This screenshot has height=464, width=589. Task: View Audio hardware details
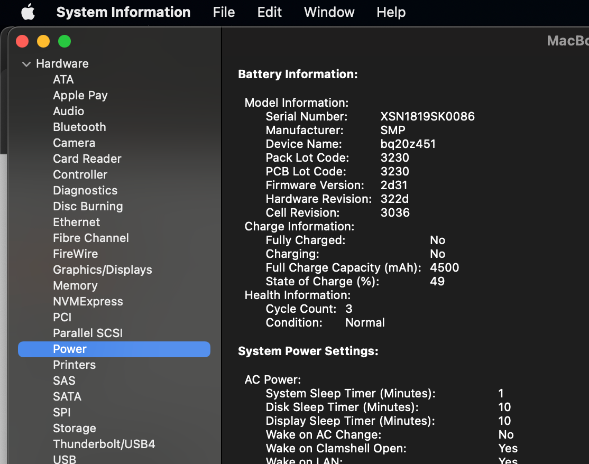69,111
